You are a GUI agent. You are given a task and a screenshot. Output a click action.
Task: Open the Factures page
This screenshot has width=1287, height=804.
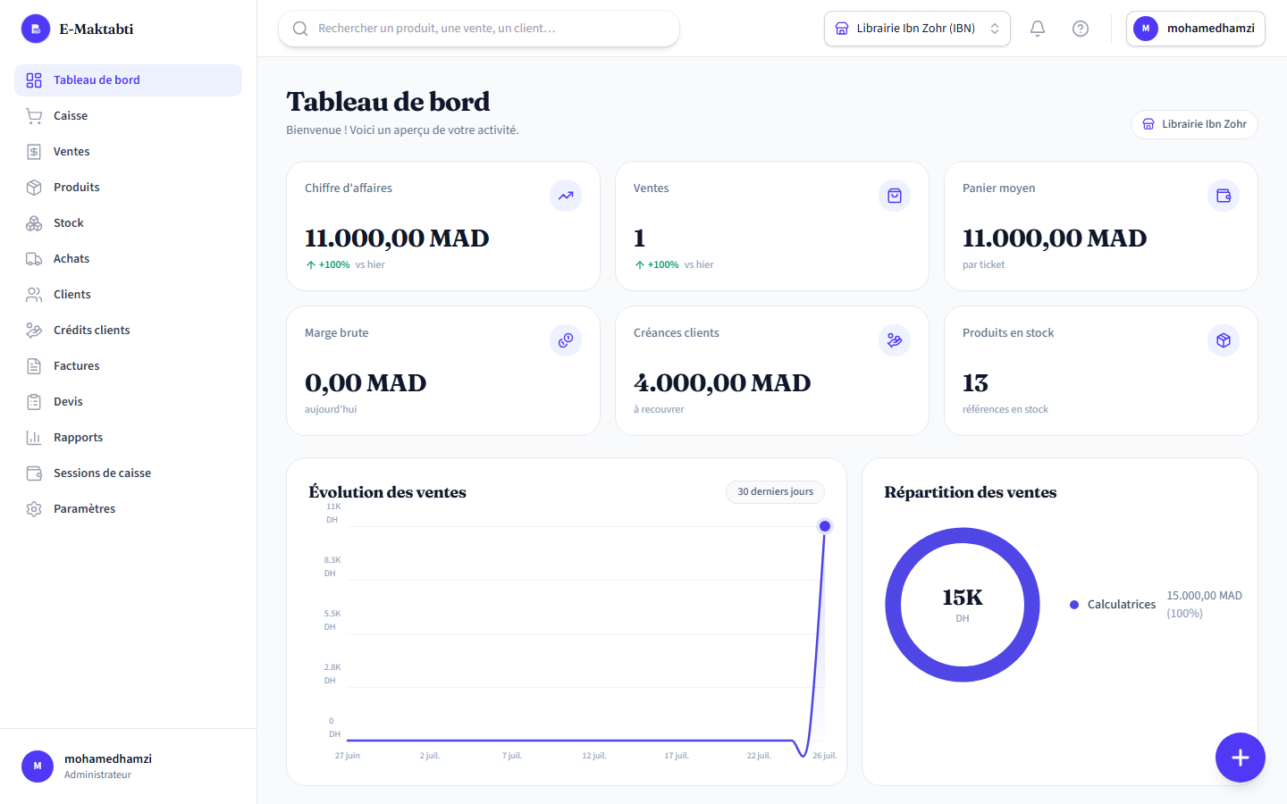[x=128, y=366]
